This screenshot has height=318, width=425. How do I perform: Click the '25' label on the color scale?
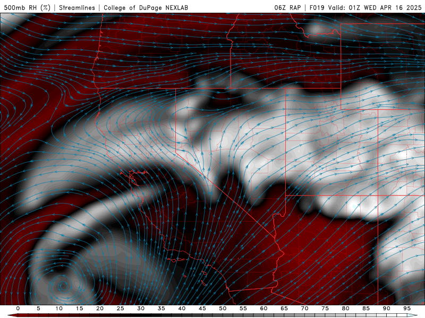[x=121, y=308]
